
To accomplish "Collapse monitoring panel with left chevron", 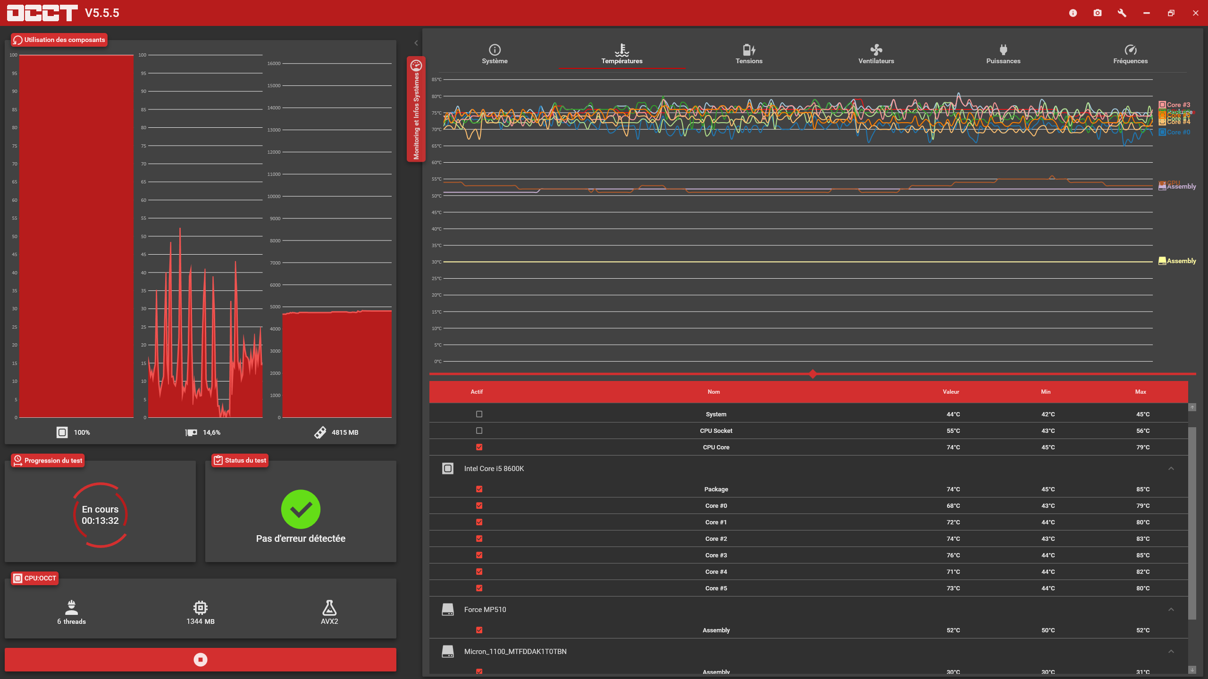I will 416,43.
